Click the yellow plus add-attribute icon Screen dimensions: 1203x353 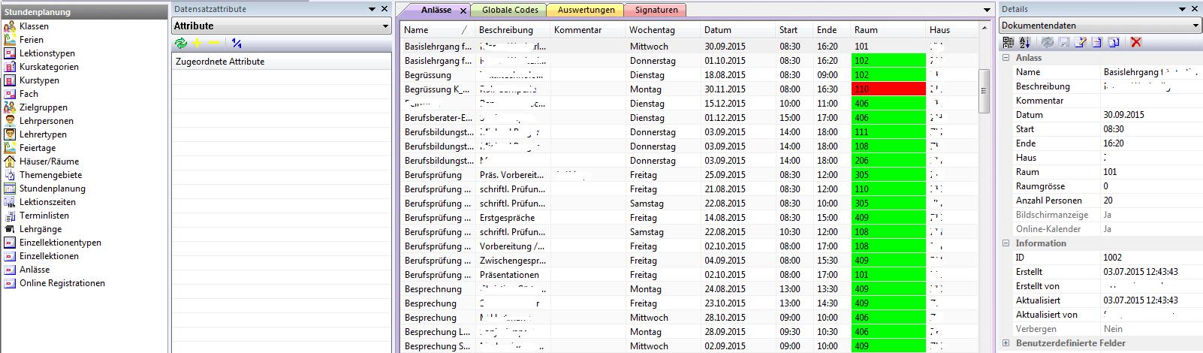click(197, 44)
